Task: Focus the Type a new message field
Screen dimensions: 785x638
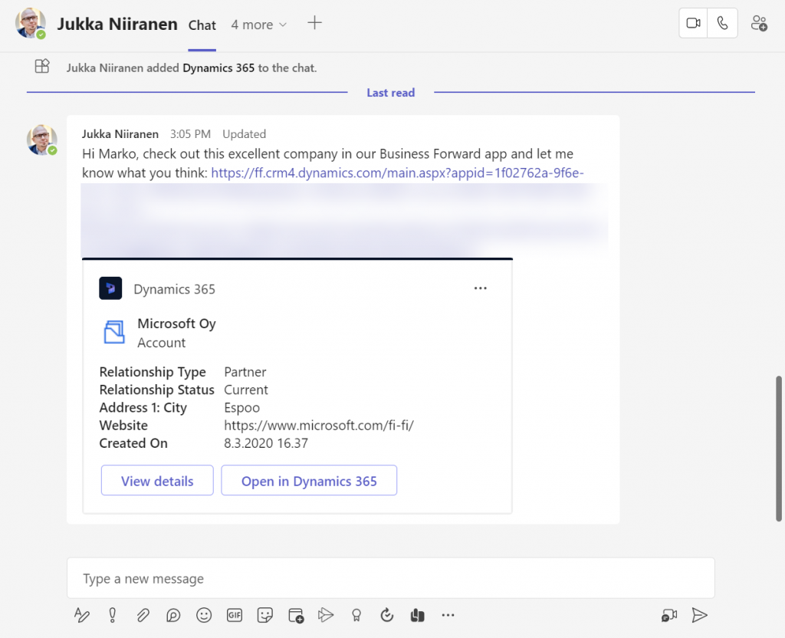Action: (x=390, y=578)
